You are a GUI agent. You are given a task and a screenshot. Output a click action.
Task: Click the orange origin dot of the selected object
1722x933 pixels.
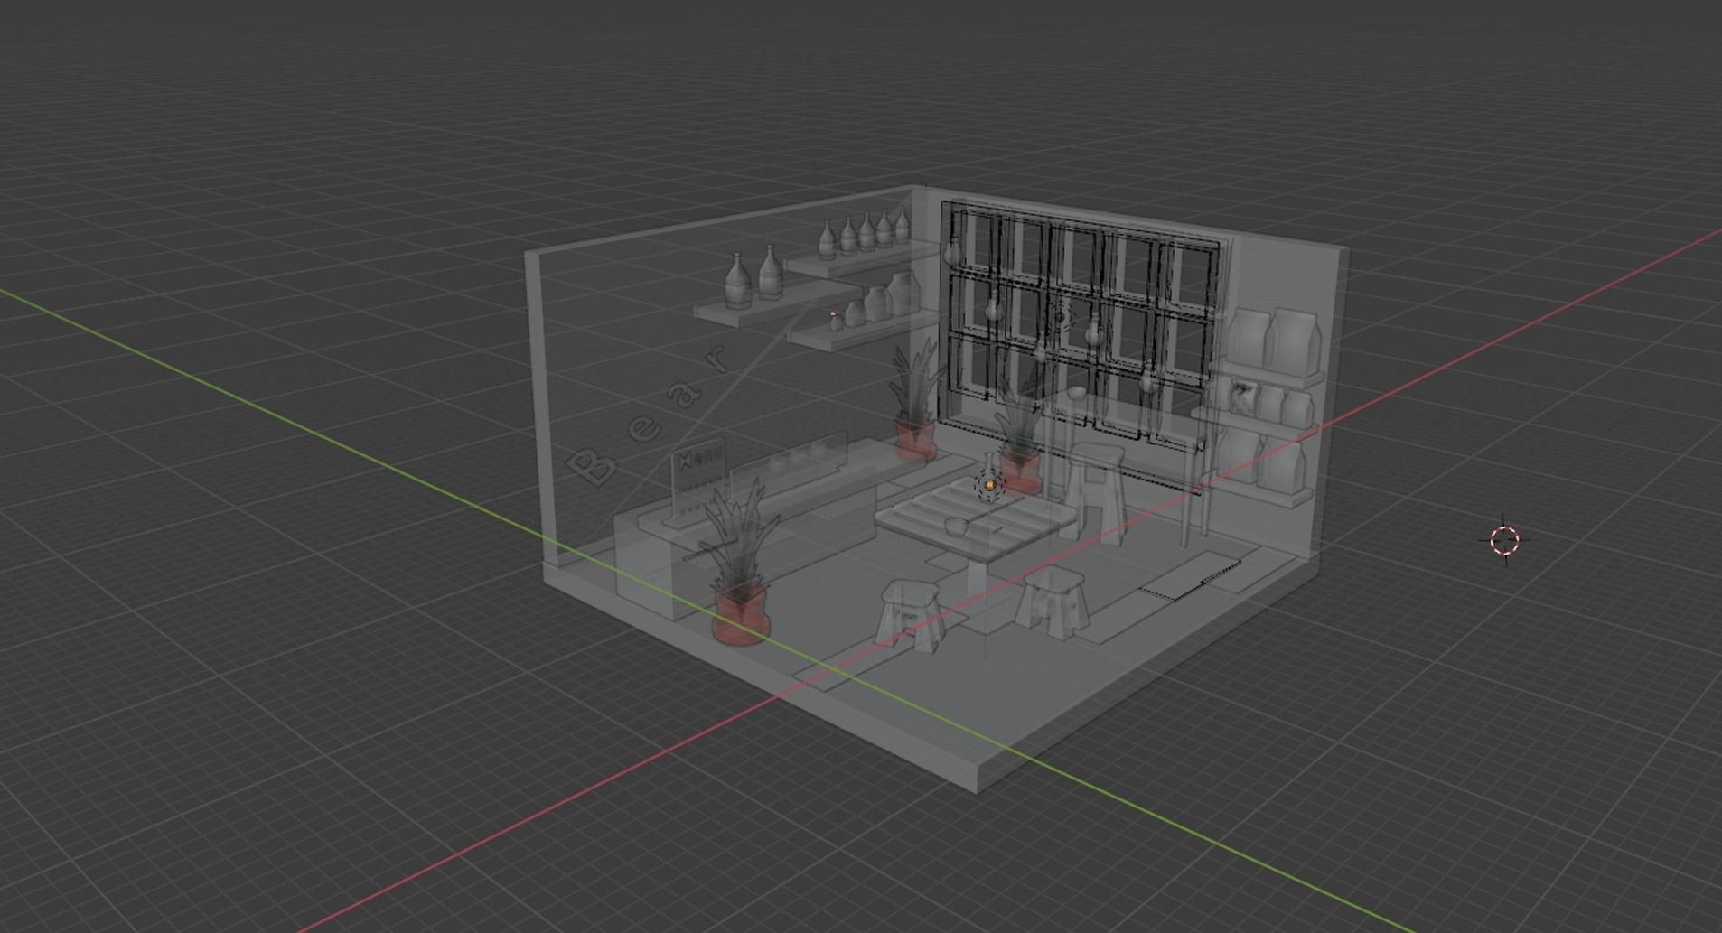pos(990,486)
